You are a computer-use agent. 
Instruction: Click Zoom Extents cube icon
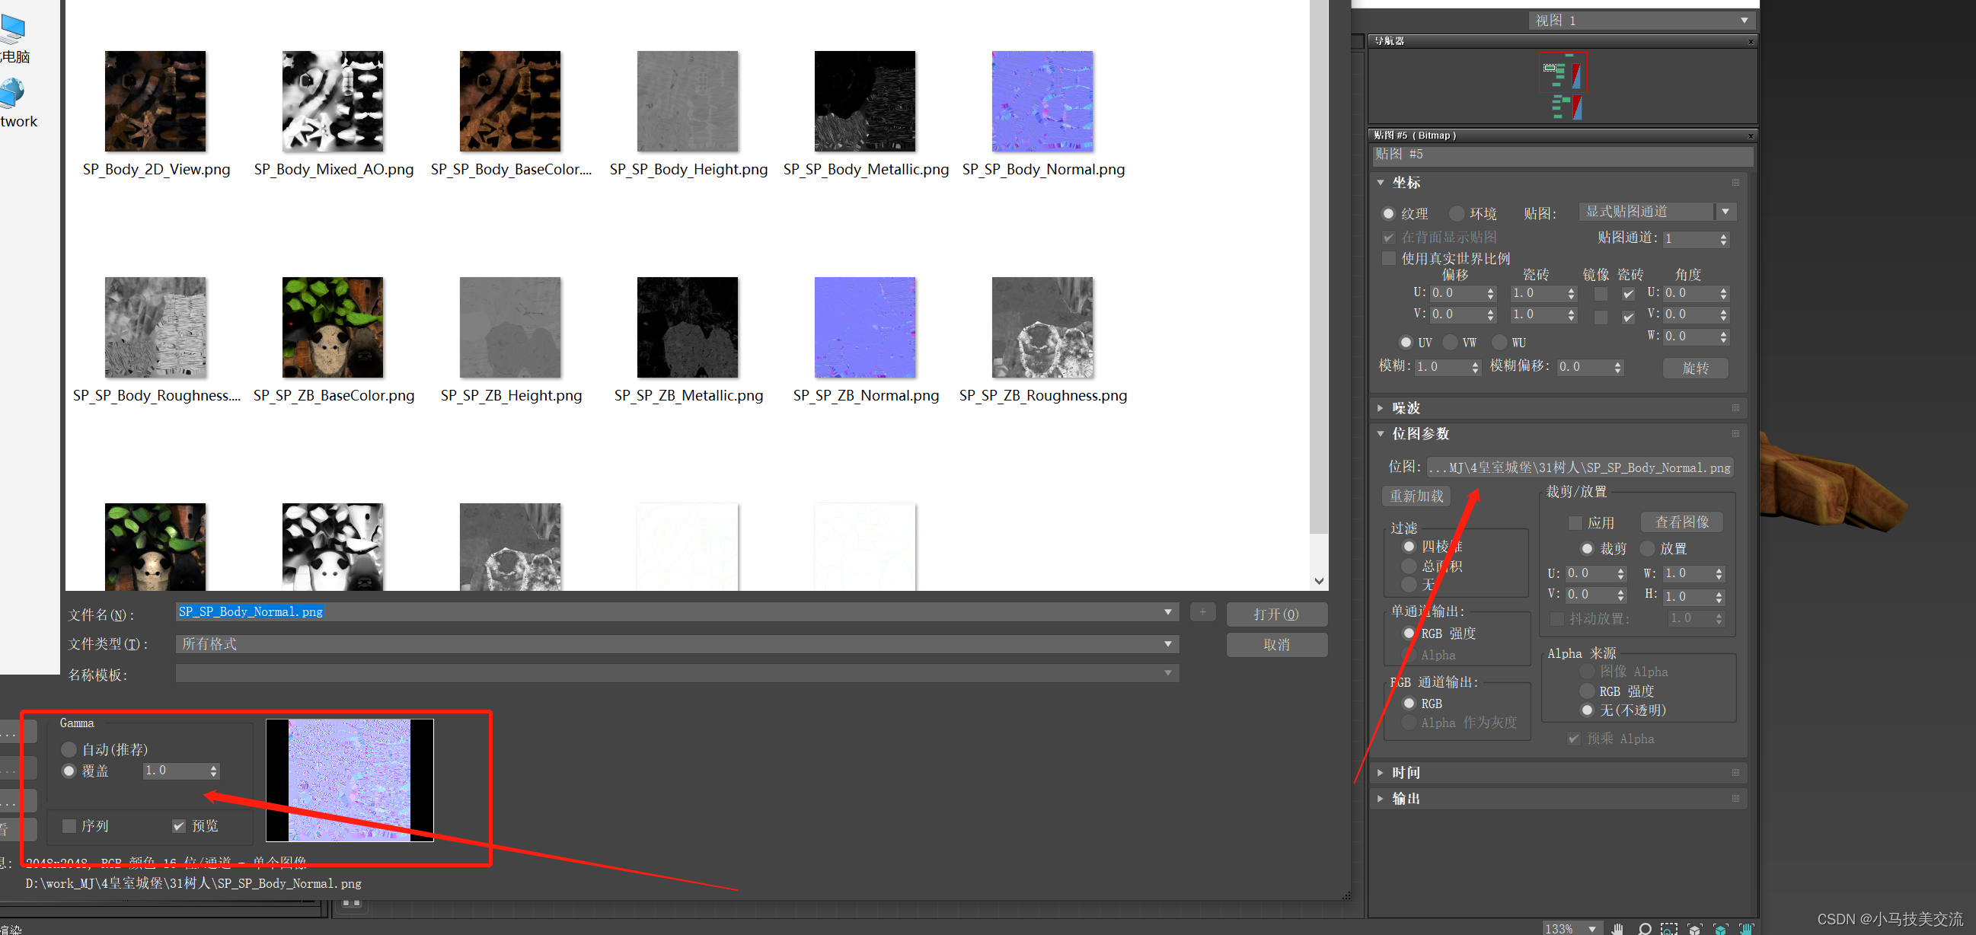tap(1695, 929)
